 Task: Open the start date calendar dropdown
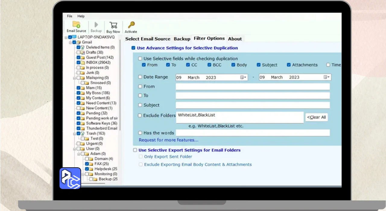[x=243, y=77]
